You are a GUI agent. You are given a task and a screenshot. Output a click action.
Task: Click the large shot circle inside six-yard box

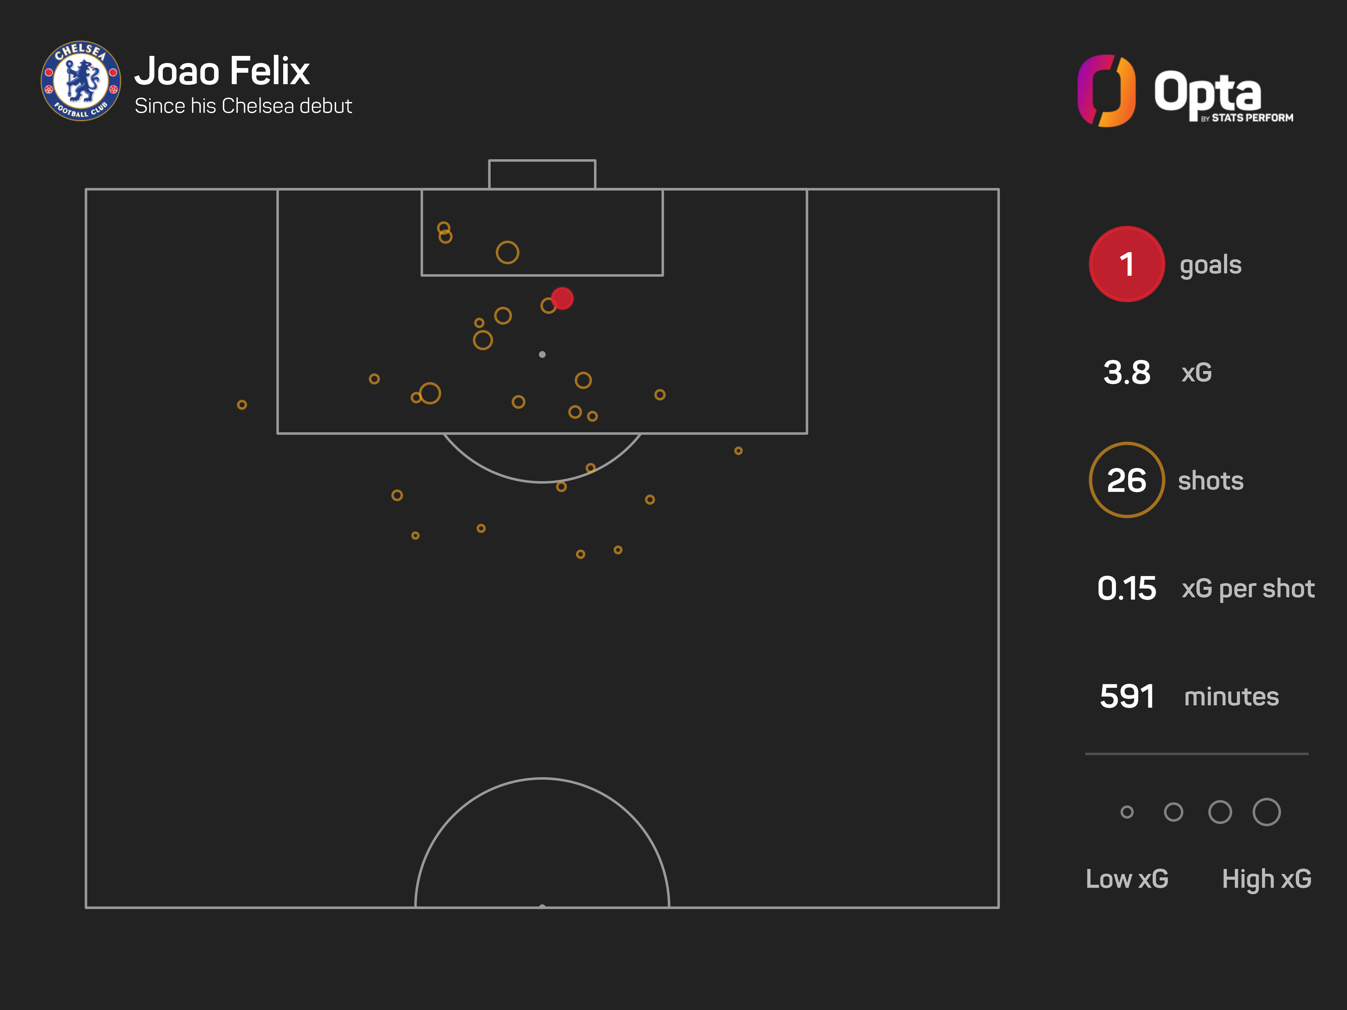[507, 252]
